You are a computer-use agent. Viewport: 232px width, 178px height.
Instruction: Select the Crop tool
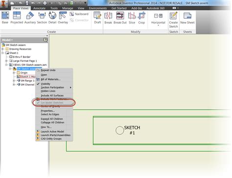pyautogui.click(x=141, y=18)
